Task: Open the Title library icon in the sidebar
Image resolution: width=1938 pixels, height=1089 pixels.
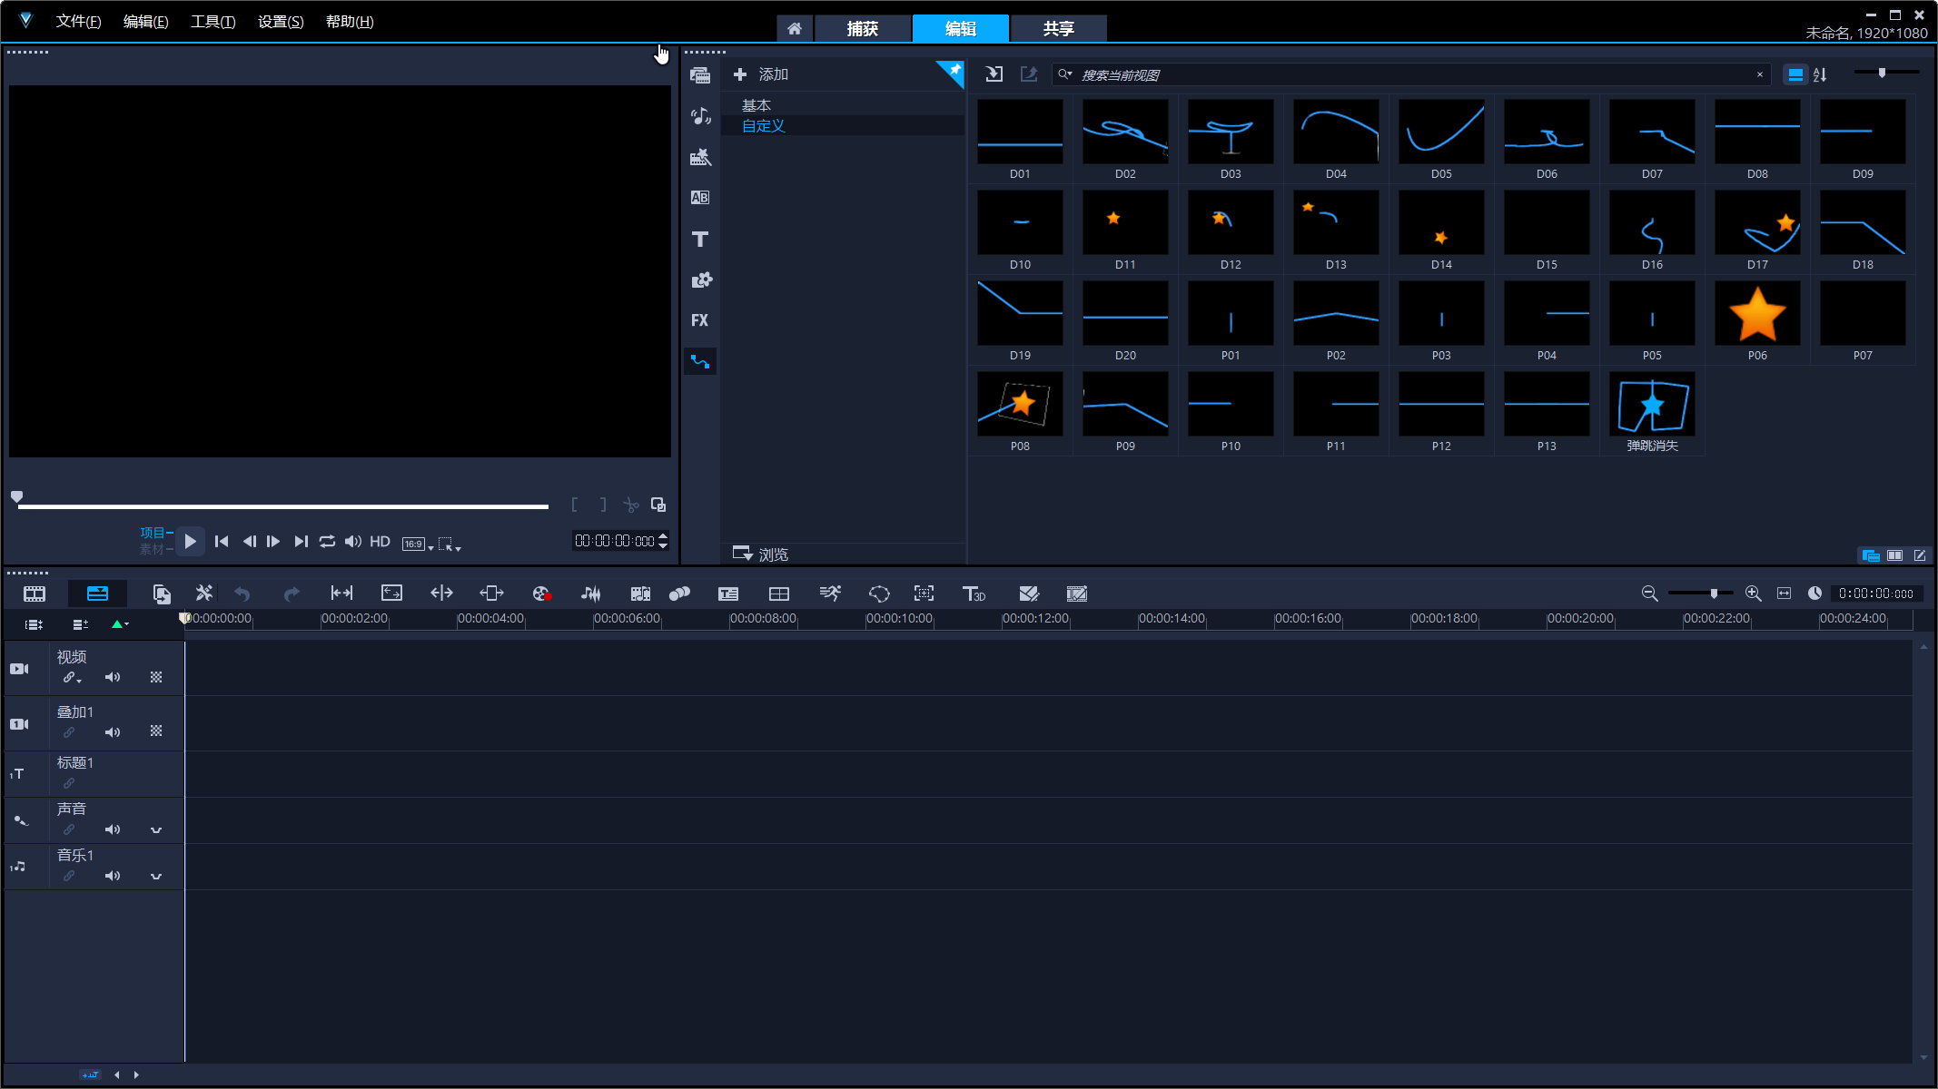Action: pos(699,240)
